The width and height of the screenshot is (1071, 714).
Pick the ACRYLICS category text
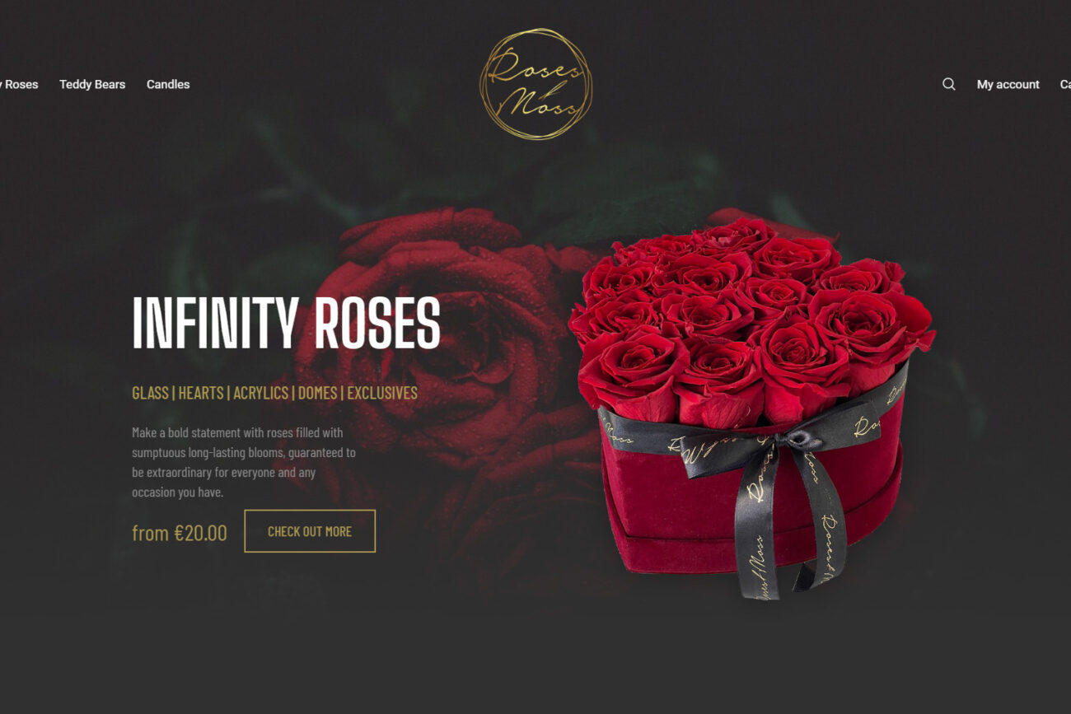261,393
